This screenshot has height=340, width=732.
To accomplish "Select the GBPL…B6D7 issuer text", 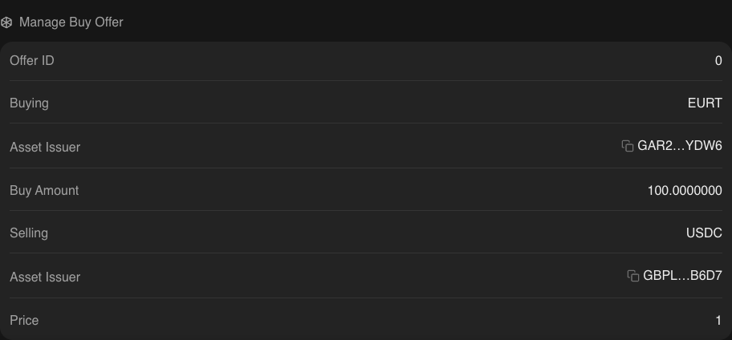I will (682, 276).
